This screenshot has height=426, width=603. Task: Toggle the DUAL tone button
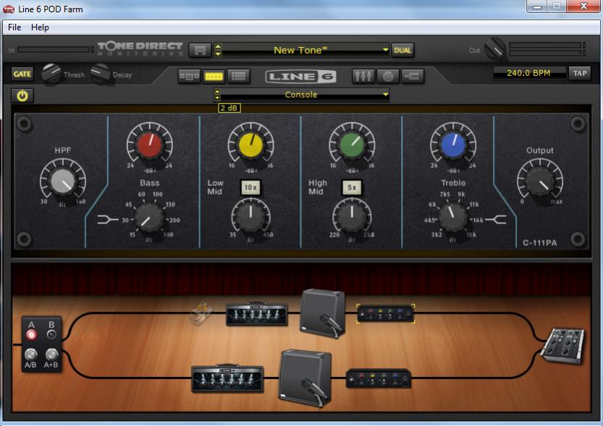point(402,51)
